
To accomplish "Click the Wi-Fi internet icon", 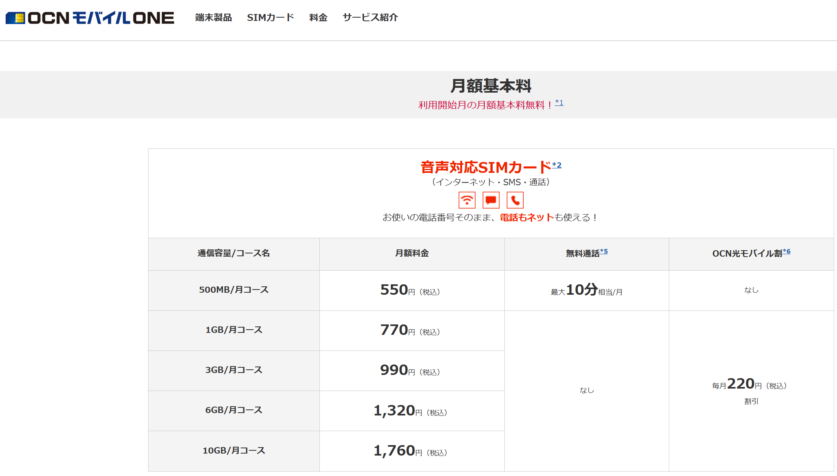I will [x=467, y=200].
